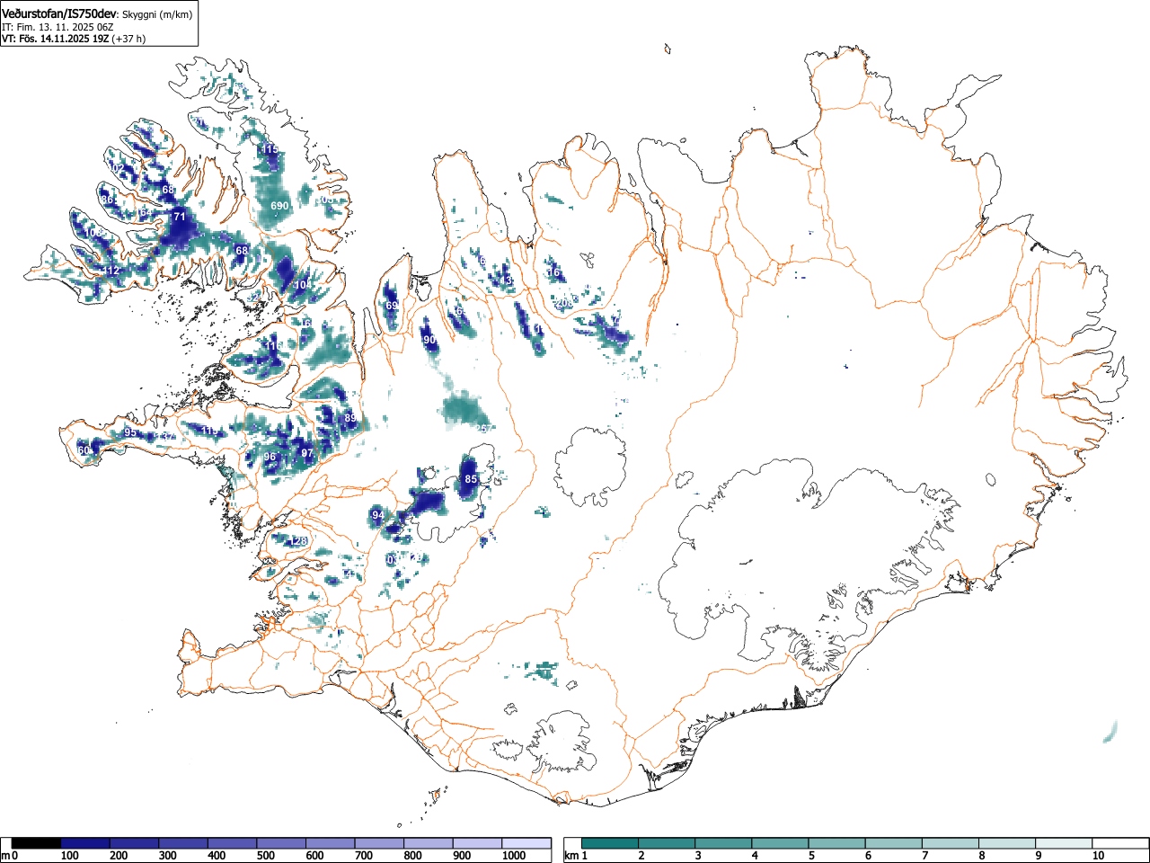Click the VT: Fös. 14.11.2025 19Z line
This screenshot has width=1150, height=863.
(55, 39)
